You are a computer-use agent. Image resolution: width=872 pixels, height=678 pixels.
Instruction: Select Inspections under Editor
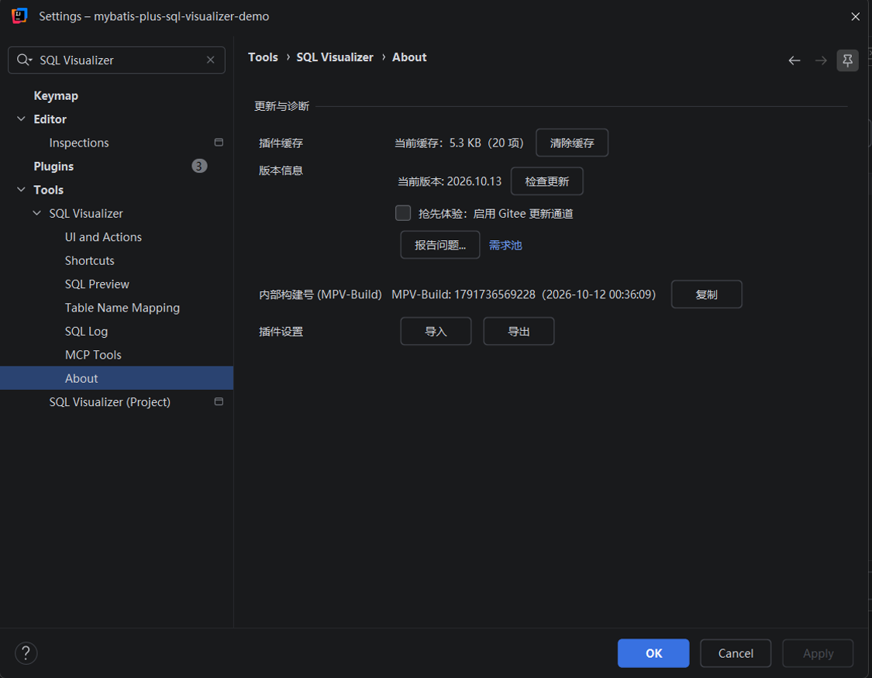pos(79,143)
